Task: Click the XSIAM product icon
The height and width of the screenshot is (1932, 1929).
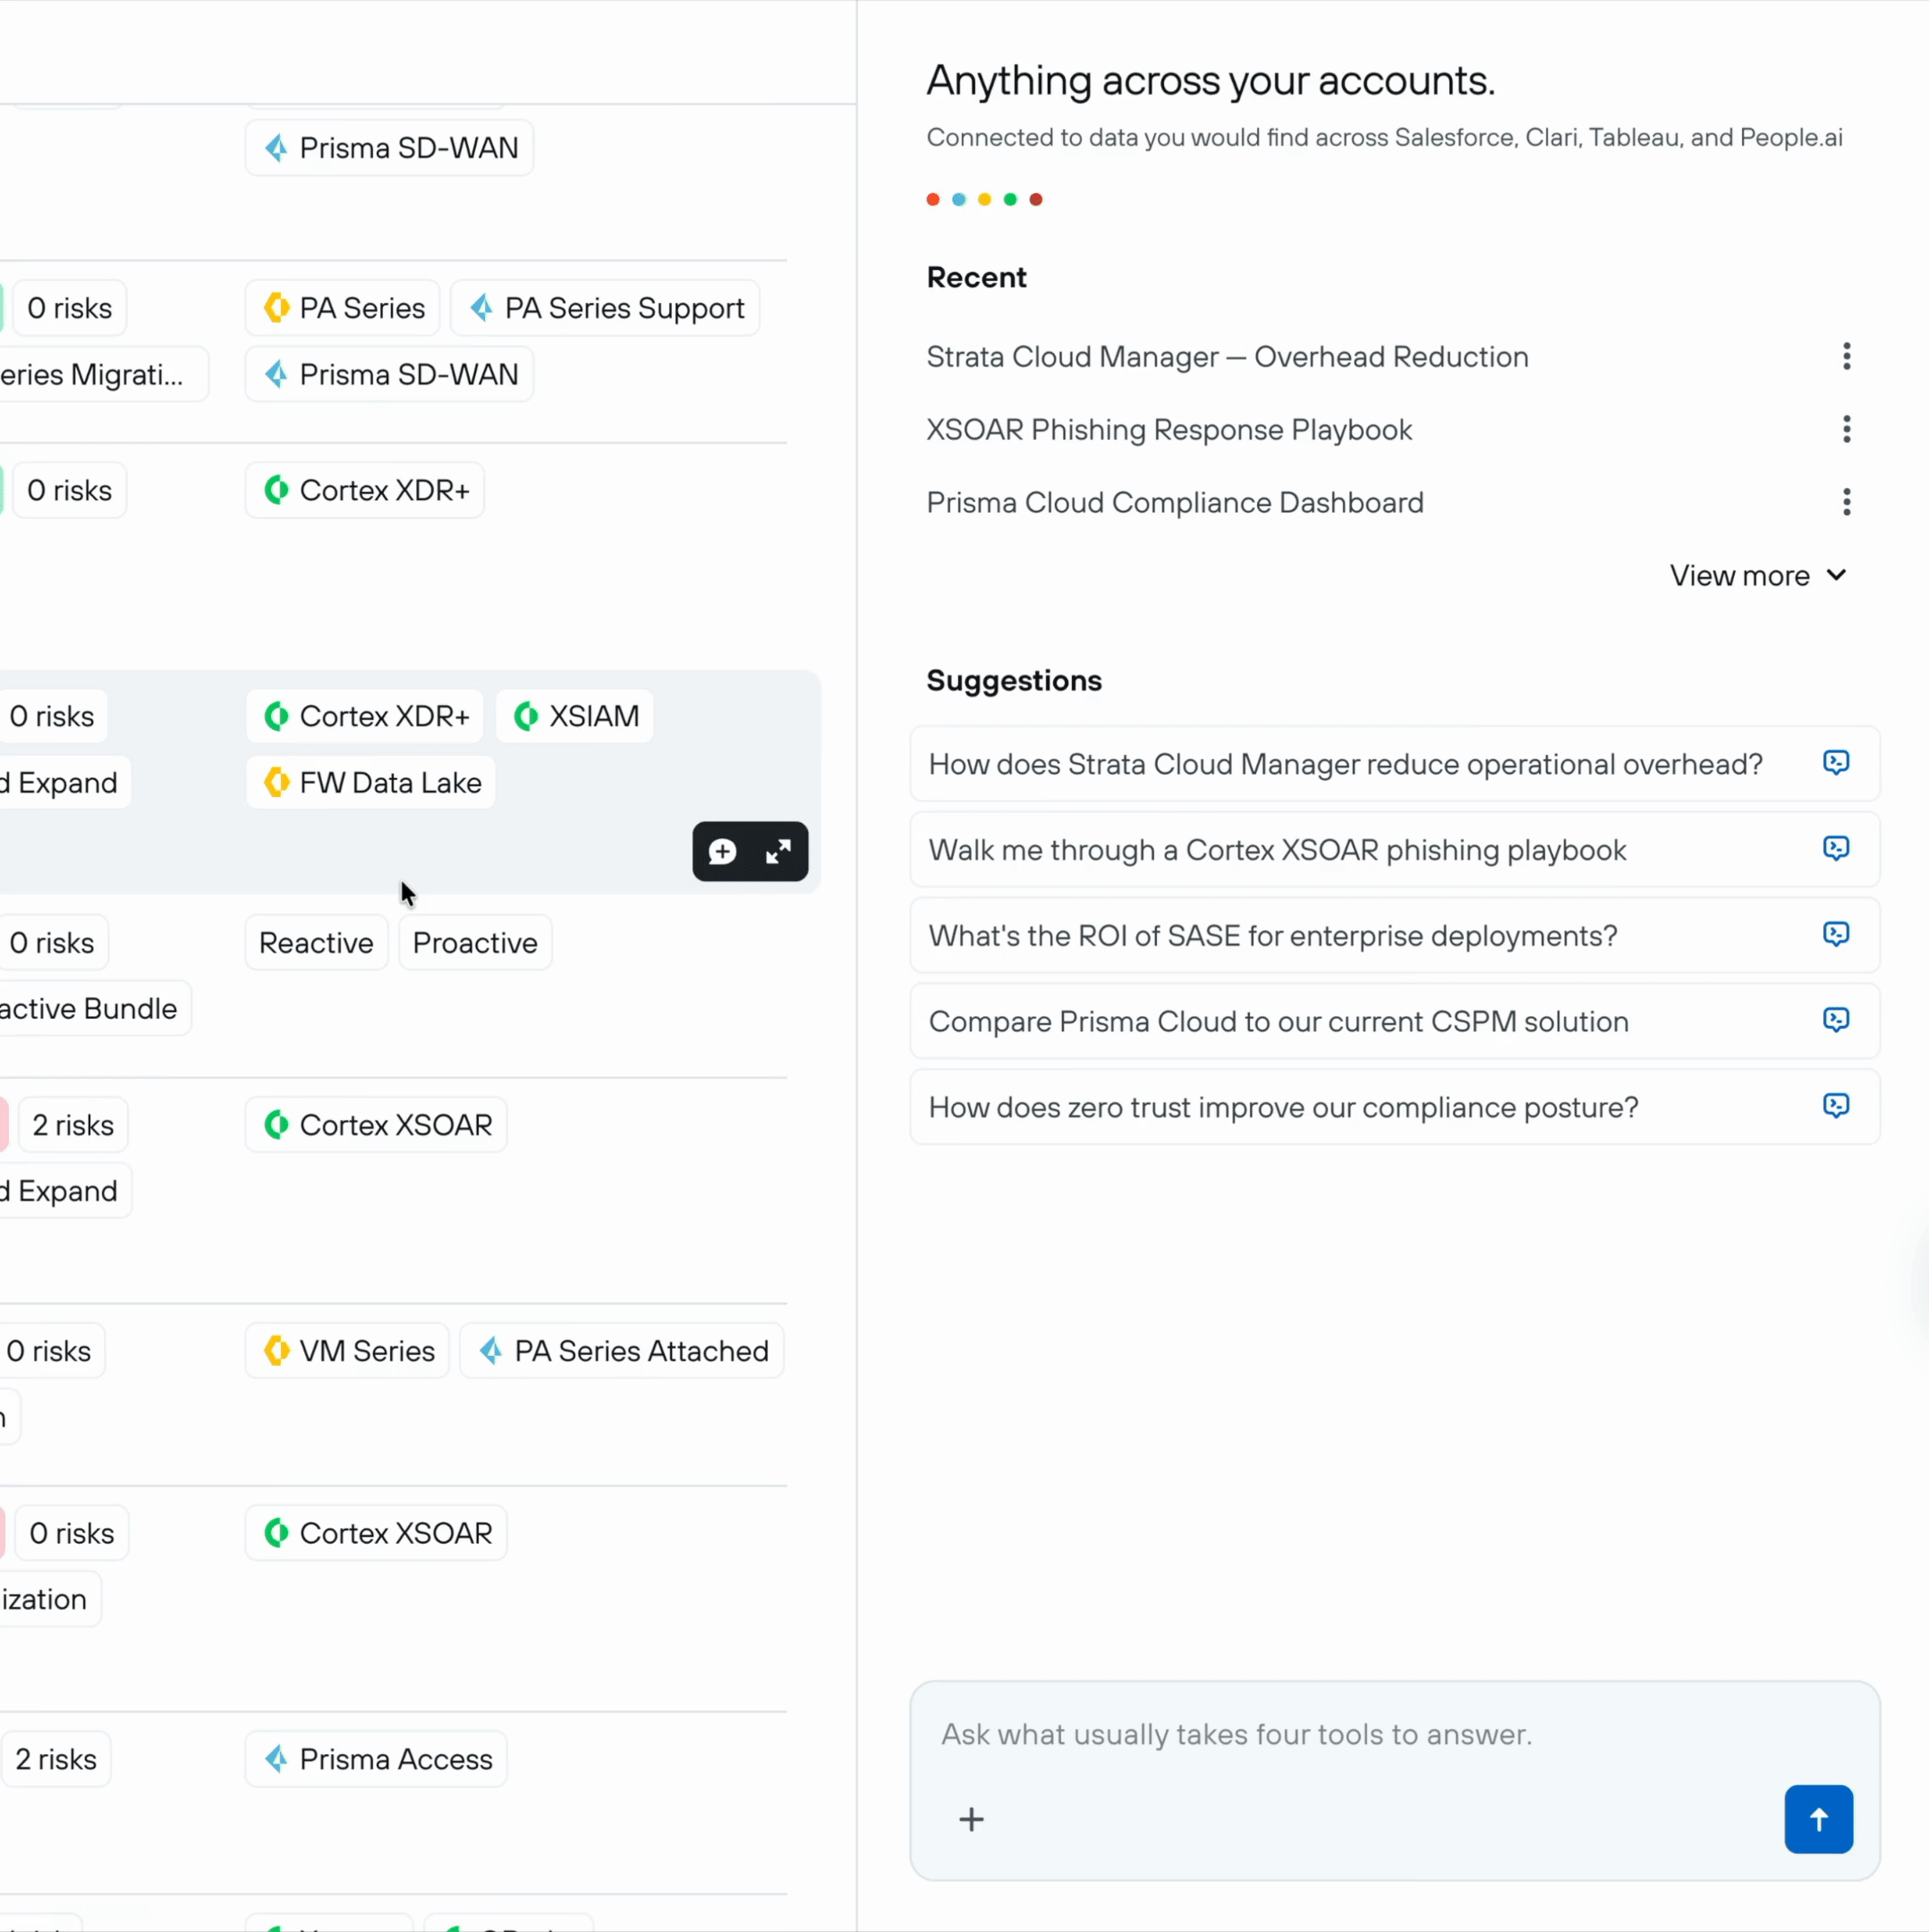Action: 526,716
